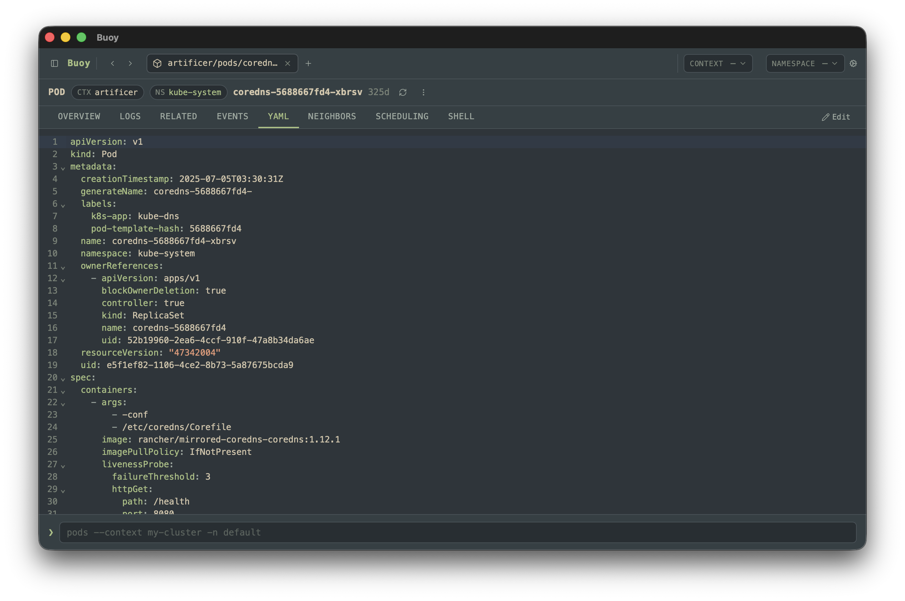The height and width of the screenshot is (601, 905).
Task: Open the settings gear
Action: click(x=853, y=63)
